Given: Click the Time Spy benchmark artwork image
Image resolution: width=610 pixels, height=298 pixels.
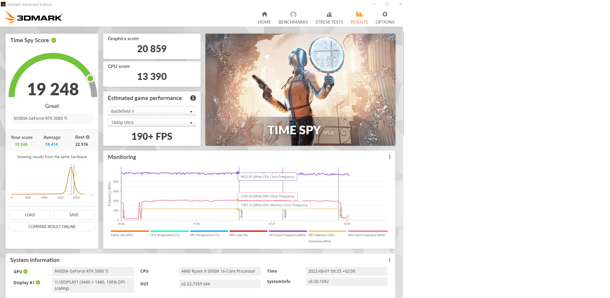Looking at the screenshot, I should coord(300,90).
